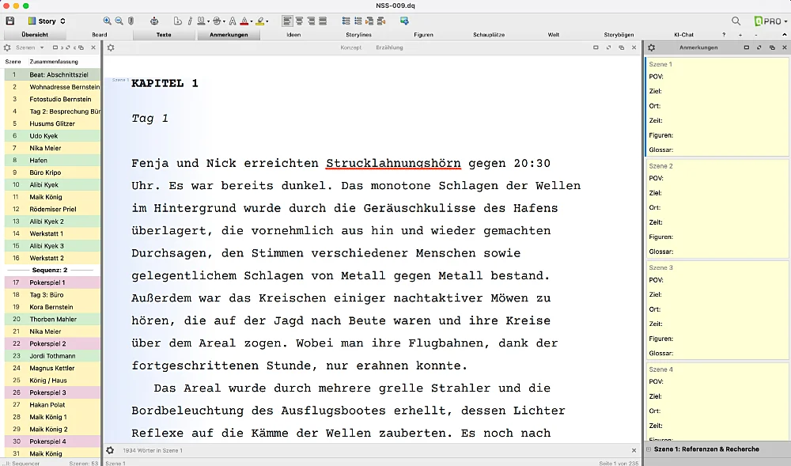Switch to the Figuren tab
791x466 pixels.
coord(423,35)
